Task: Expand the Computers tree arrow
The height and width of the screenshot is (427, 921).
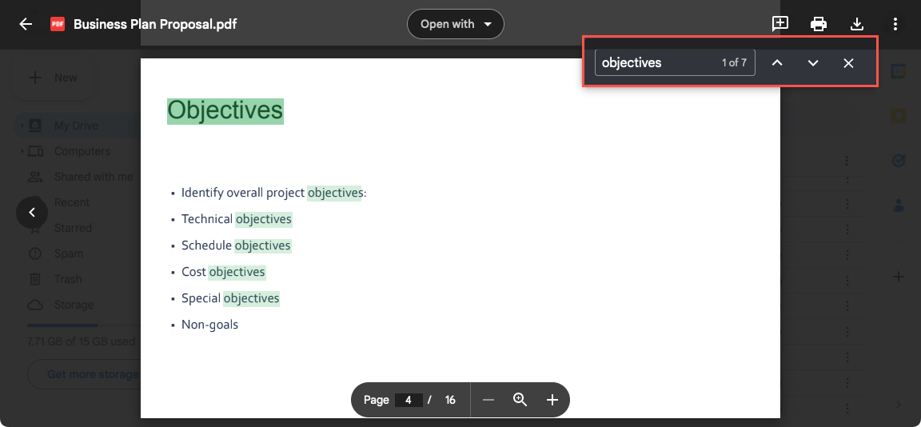Action: [22, 152]
